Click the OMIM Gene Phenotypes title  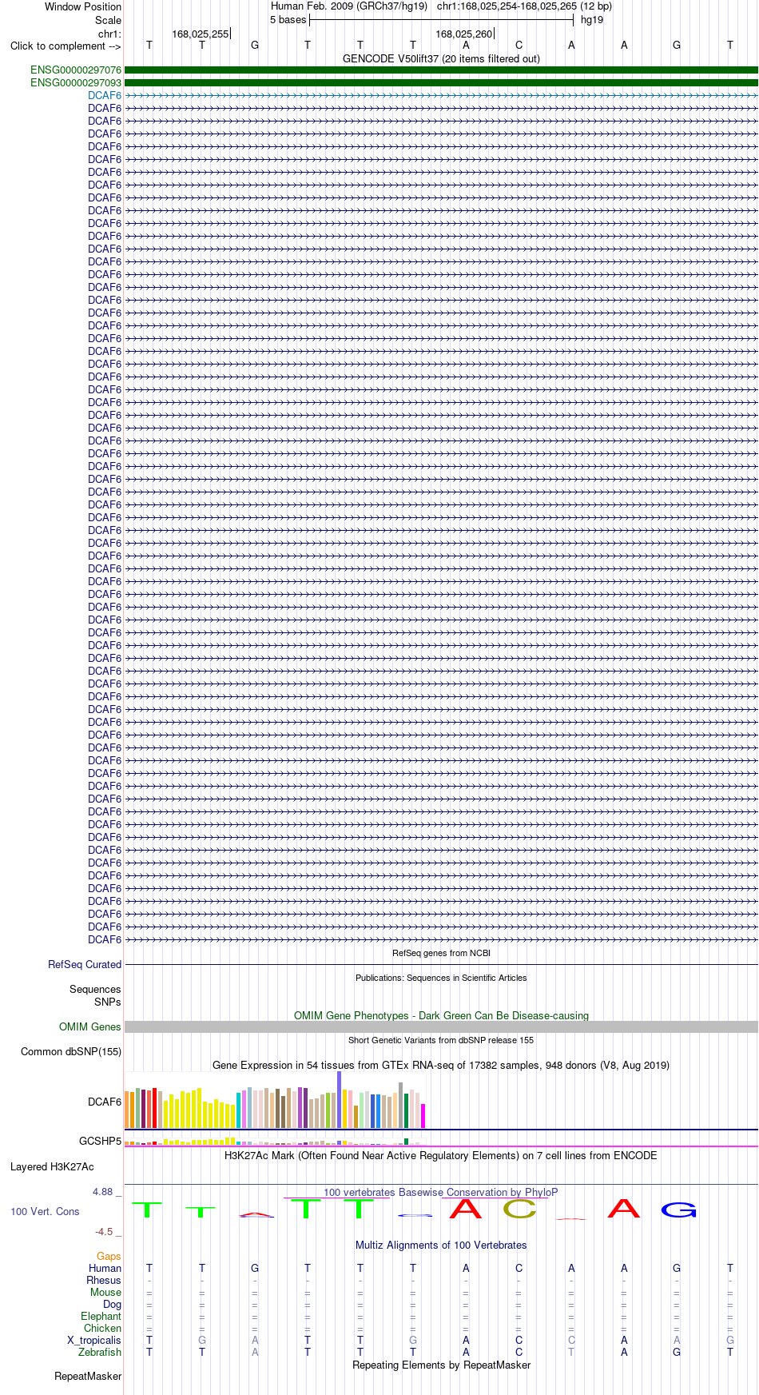point(441,1016)
